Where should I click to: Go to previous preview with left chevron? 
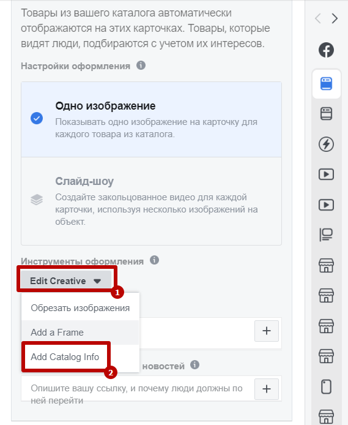[x=318, y=18]
